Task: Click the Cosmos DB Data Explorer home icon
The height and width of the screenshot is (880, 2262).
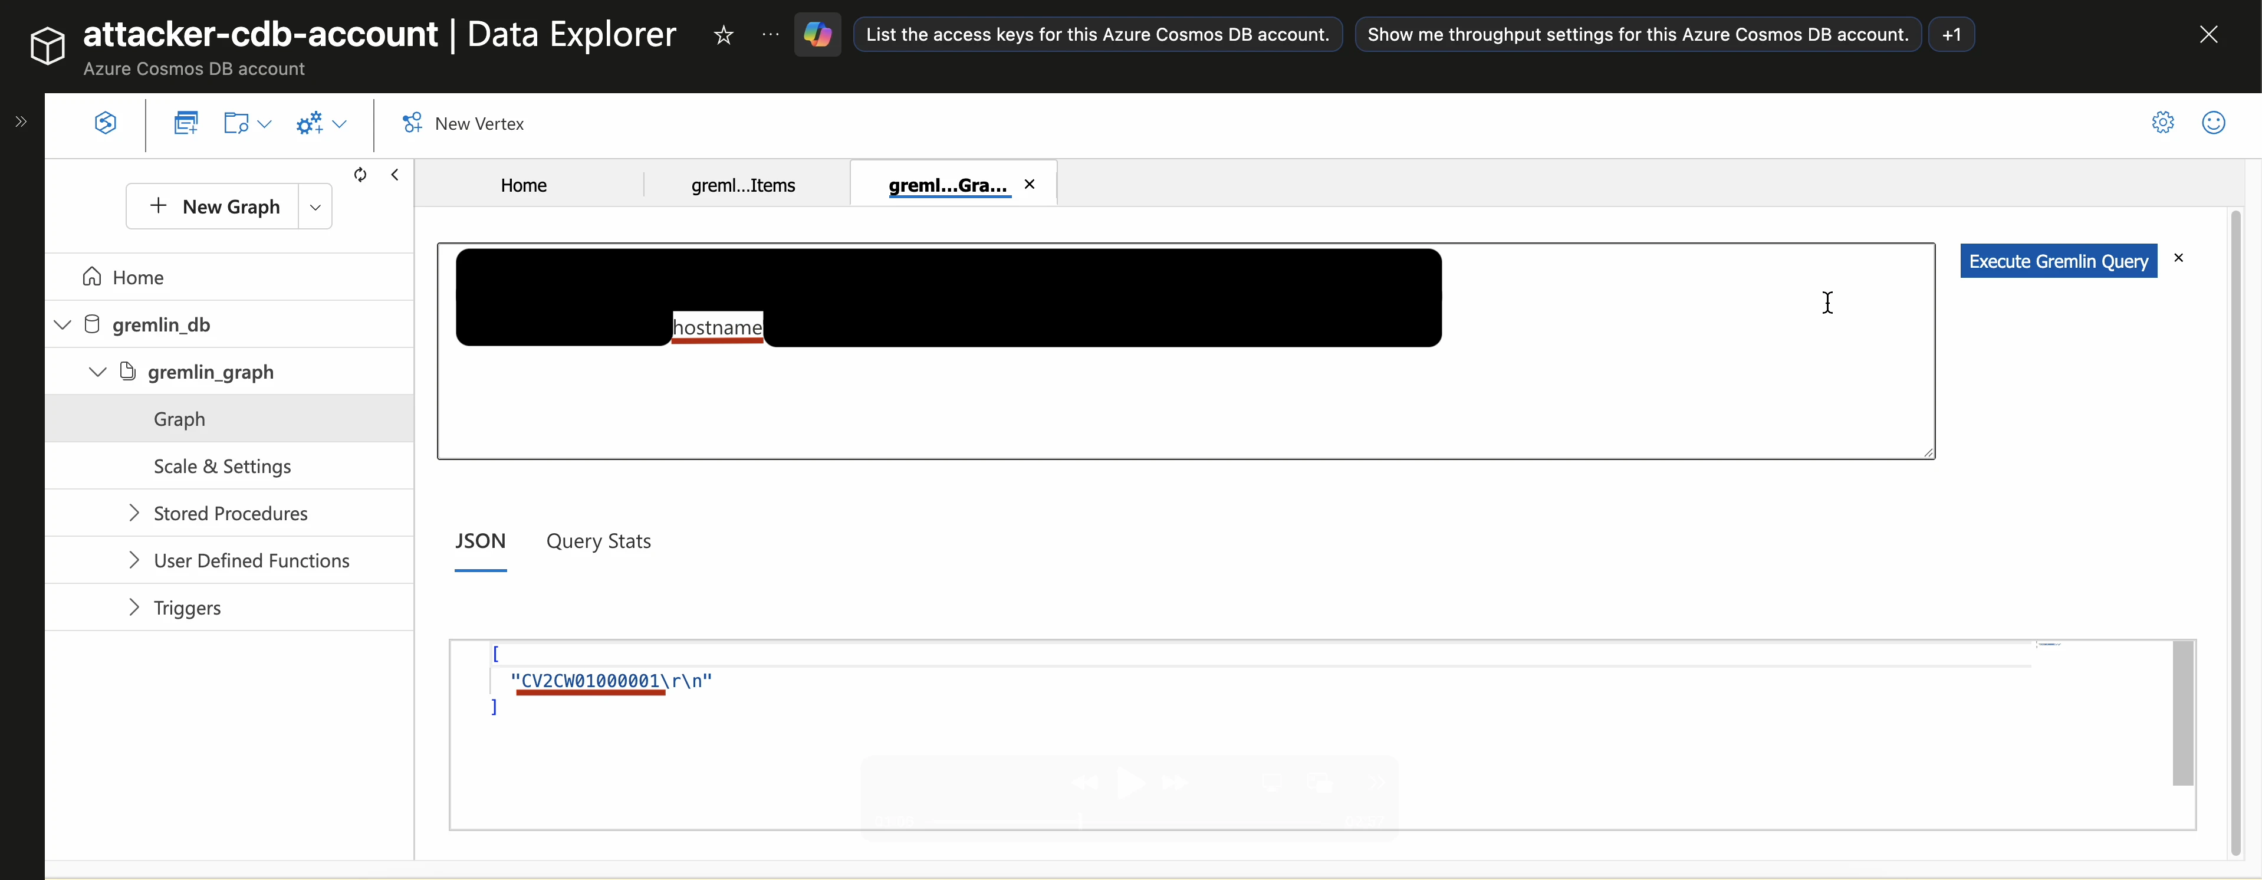Action: coord(106,123)
